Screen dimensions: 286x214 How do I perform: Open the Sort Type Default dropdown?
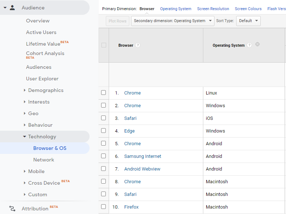(248, 21)
